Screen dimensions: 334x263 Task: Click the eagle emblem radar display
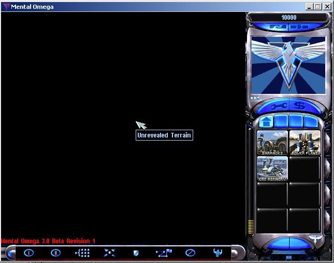coord(288,65)
